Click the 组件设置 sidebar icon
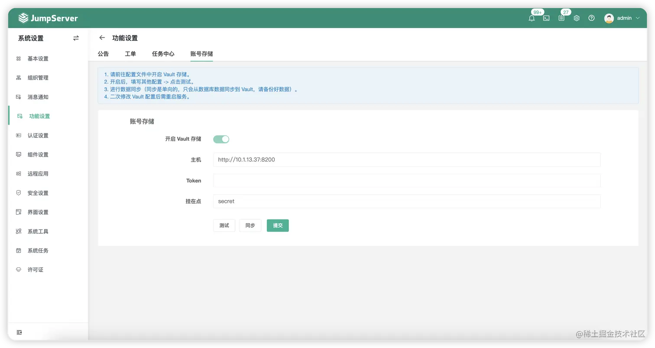655x348 pixels. click(19, 155)
